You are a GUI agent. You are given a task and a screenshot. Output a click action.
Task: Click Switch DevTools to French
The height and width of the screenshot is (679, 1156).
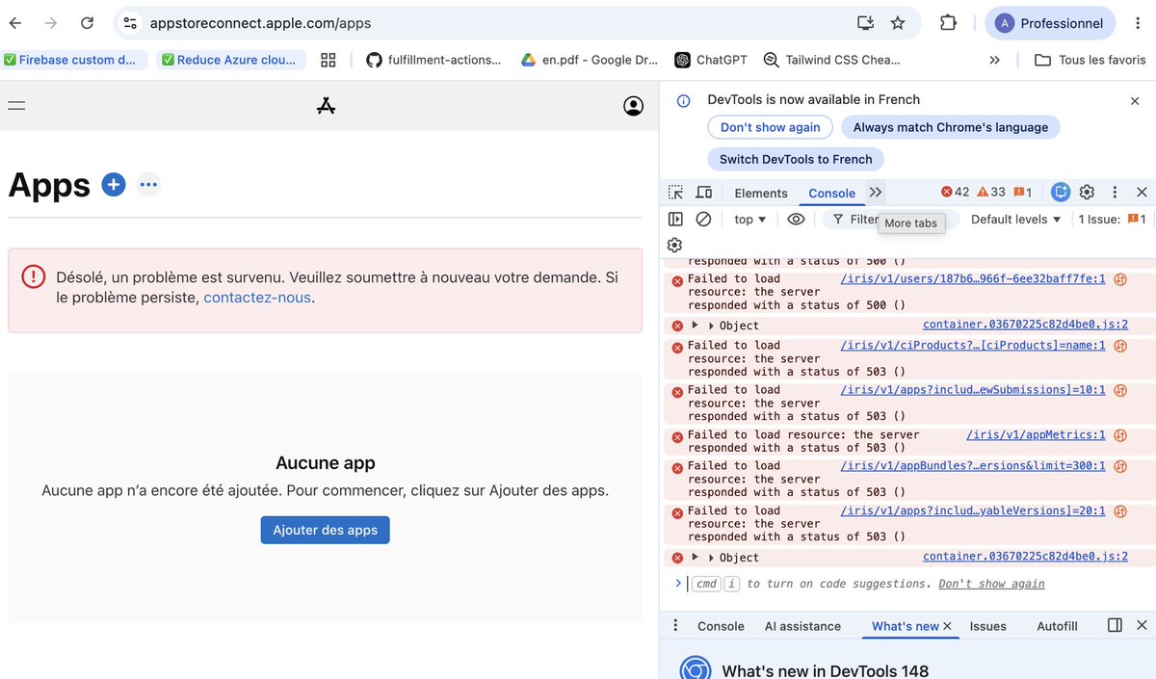click(x=796, y=159)
